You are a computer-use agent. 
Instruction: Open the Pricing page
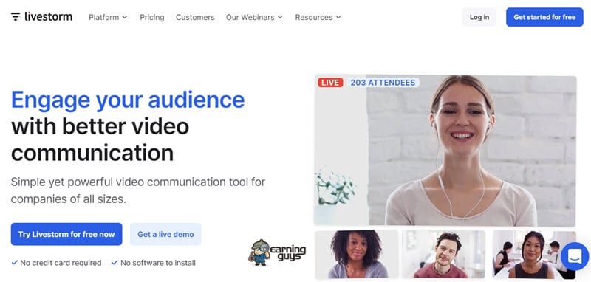(x=152, y=17)
